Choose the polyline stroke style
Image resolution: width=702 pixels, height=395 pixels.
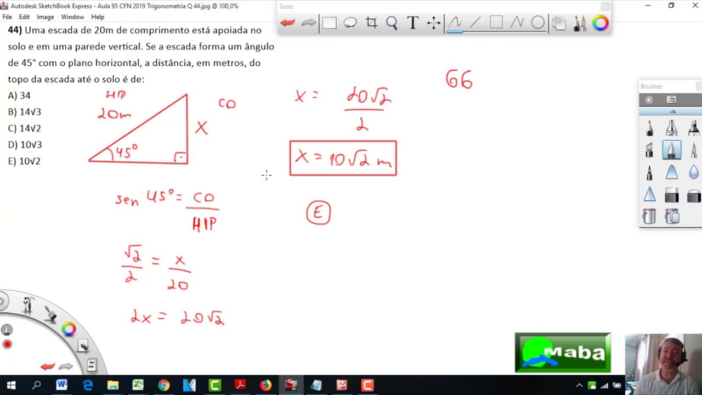point(517,22)
